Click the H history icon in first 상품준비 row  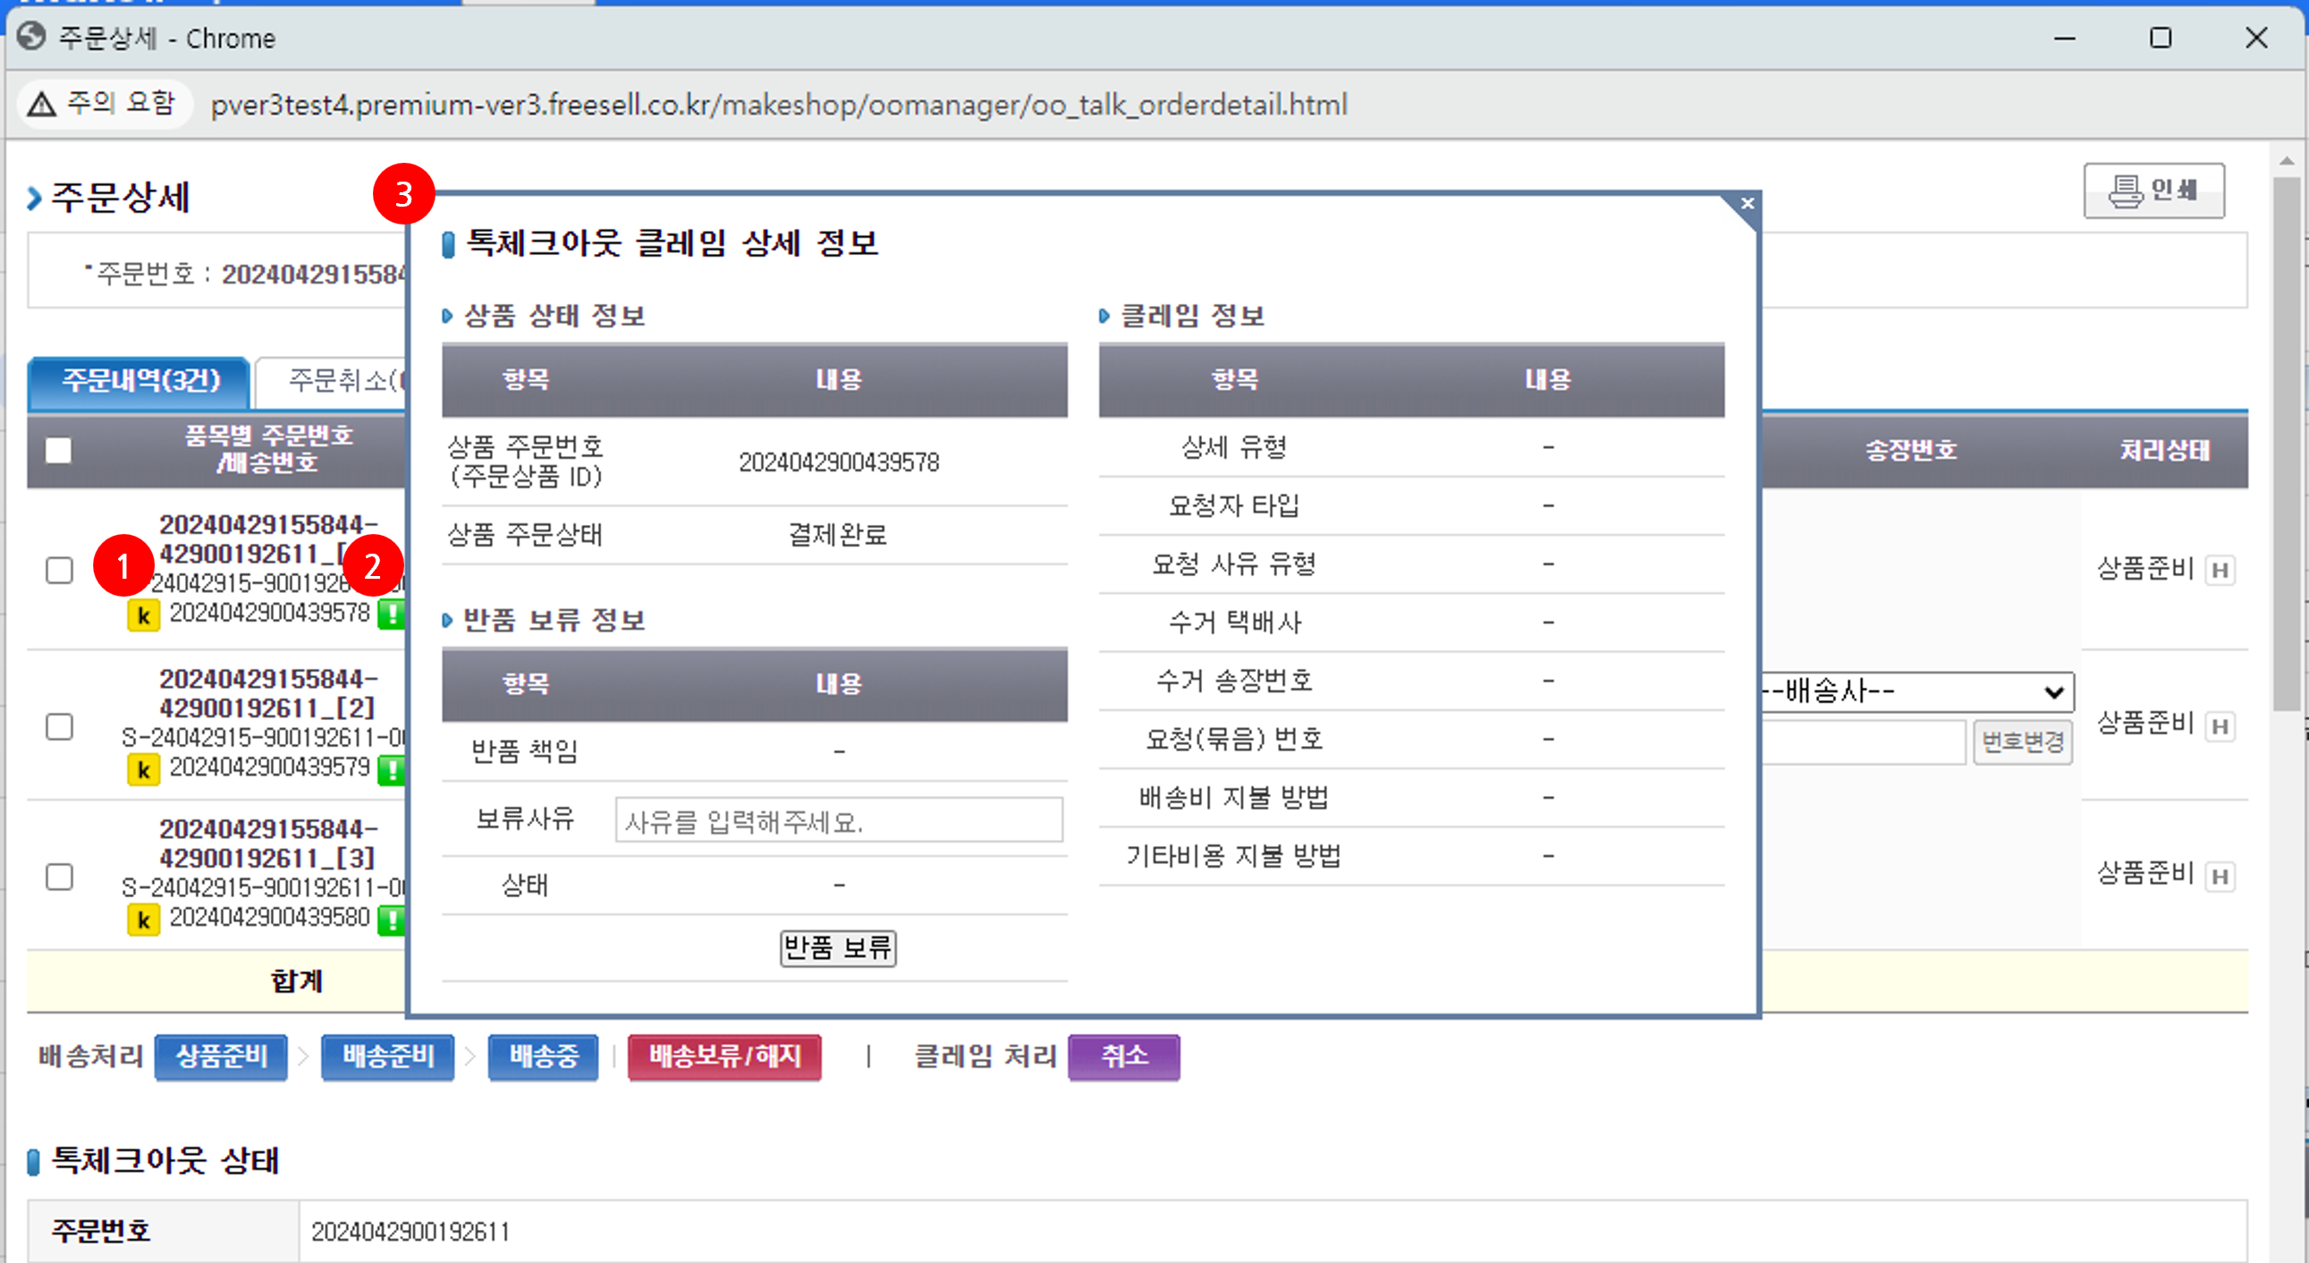click(2220, 570)
